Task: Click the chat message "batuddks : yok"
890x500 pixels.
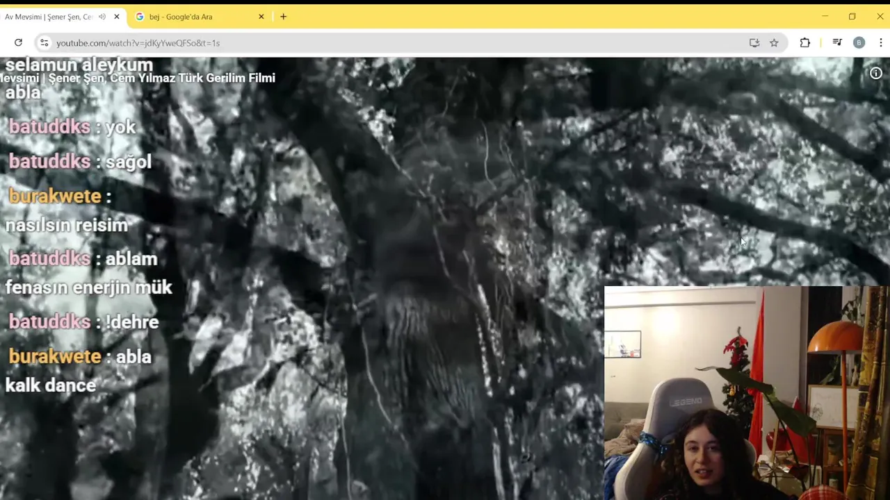Action: tap(72, 127)
